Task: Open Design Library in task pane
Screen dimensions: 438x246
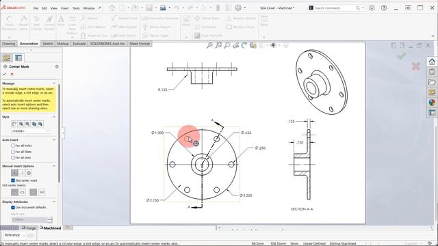Action: (432, 72)
